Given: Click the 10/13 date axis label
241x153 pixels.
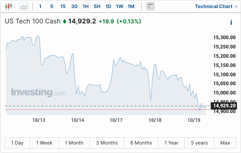Looking at the screenshot, I should [39, 120].
